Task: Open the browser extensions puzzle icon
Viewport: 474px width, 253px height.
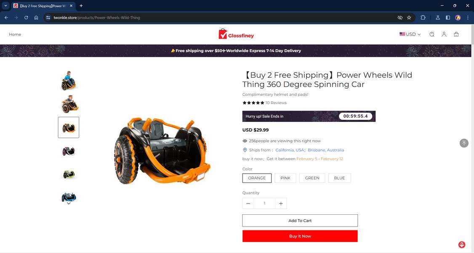Action: pos(423,18)
